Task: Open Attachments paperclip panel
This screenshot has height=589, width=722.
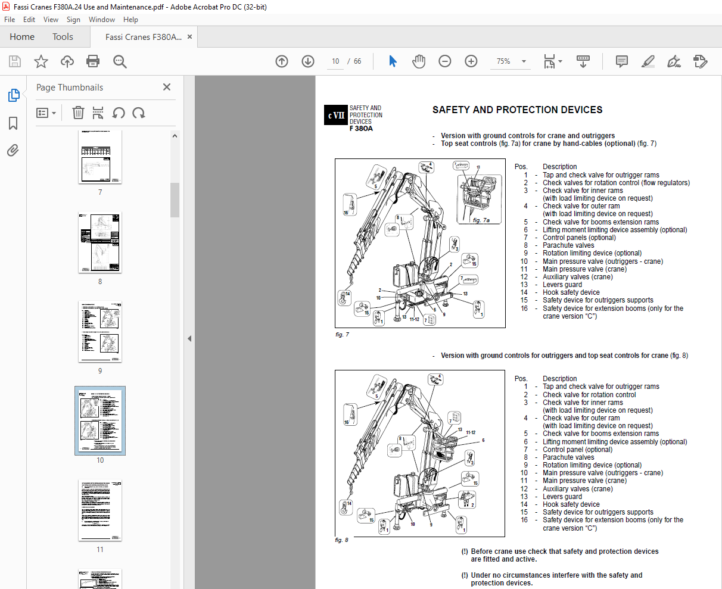Action: [13, 151]
